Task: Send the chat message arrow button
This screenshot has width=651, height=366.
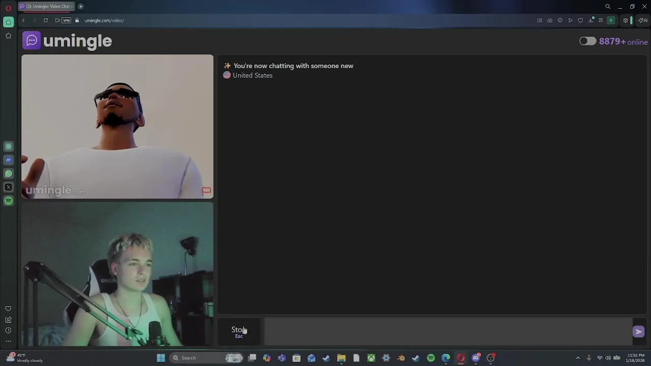Action: pos(639,332)
